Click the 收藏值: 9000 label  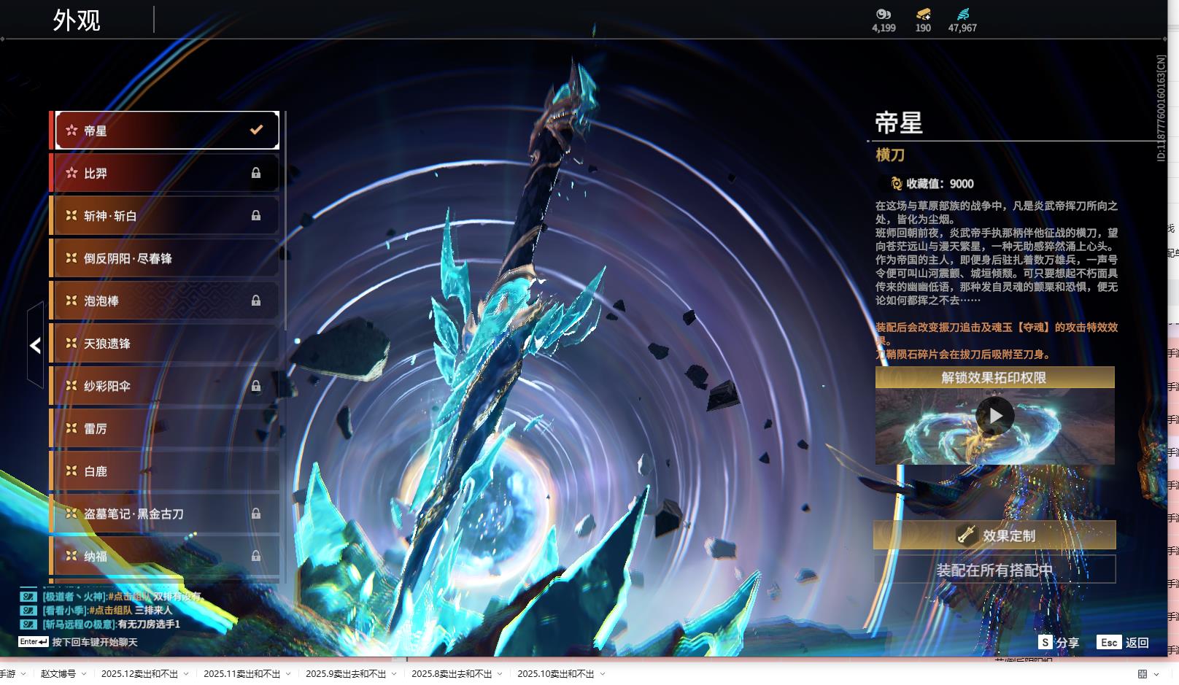tap(940, 184)
